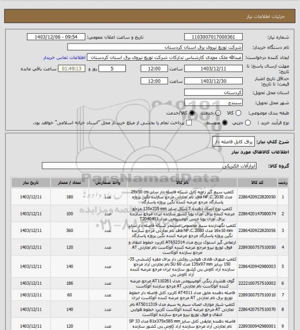Select the کالا/خدمت radio option
Screen dimensions: 300x330
pos(192,113)
